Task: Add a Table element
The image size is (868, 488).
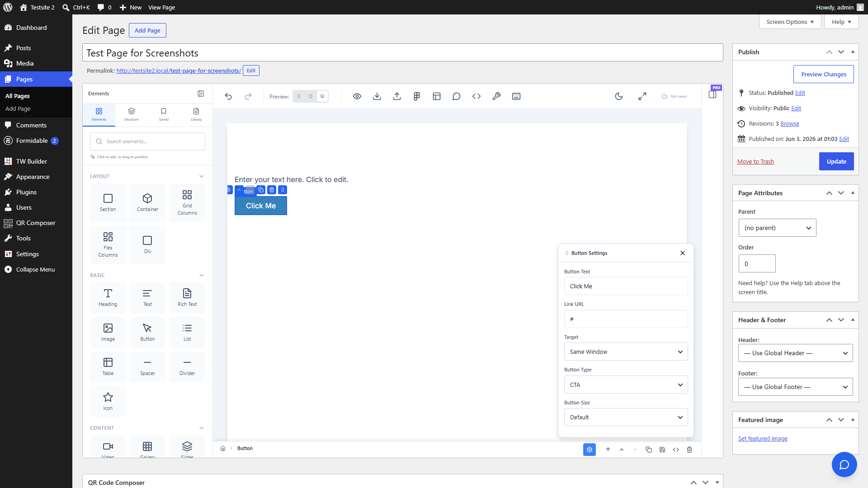Action: [108, 367]
